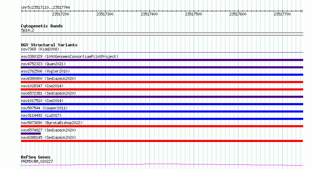Viewport: 313px width, 169px height.
Task: Click the 23517400 ruler position label
Action: [149, 14]
